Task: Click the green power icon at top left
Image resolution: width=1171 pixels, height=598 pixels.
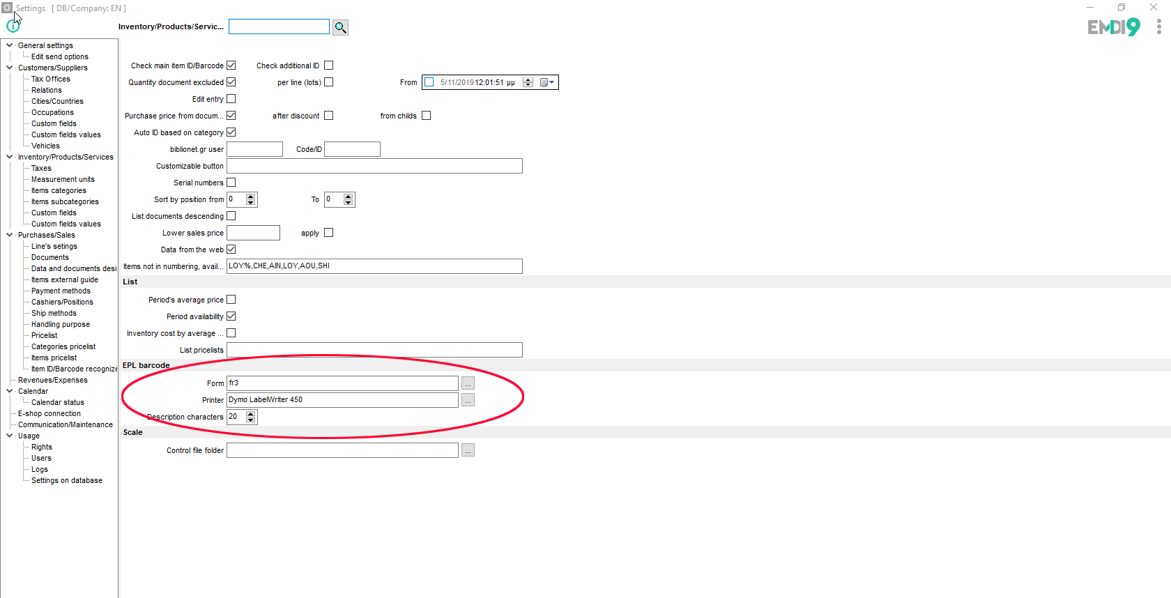Action: pos(13,26)
